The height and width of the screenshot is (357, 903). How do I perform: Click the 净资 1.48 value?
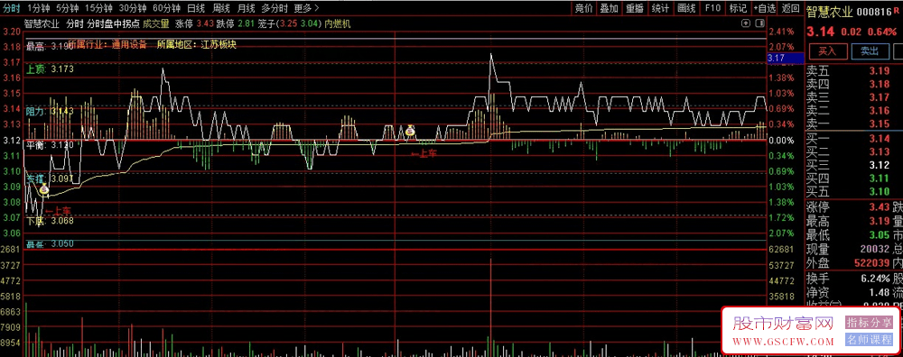(880, 293)
